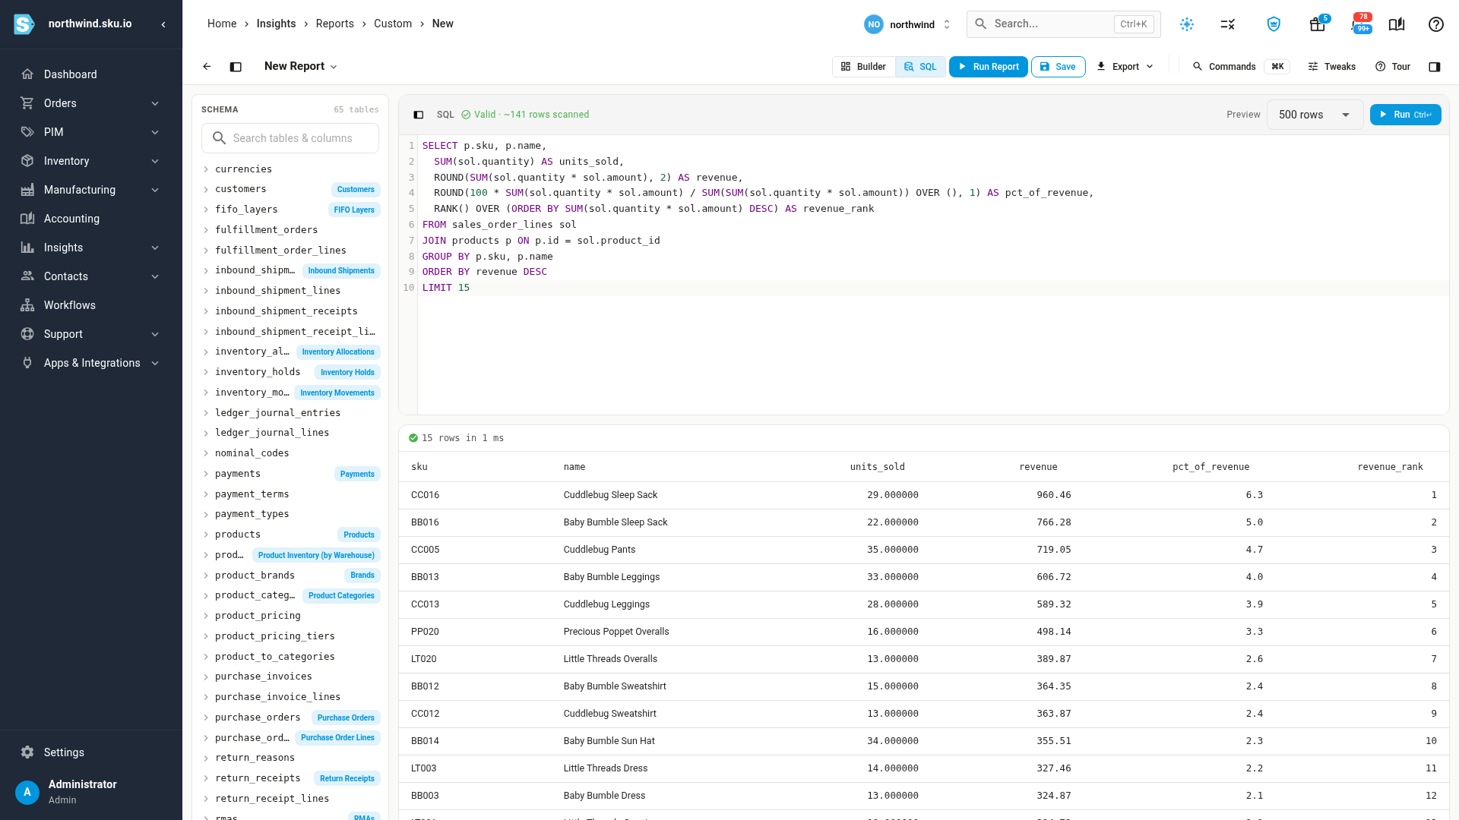Sort by the revenue column header
1459x820 pixels.
click(x=1038, y=467)
